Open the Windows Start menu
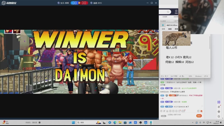Screen dimensions: 224x126 [x=73, y=123]
